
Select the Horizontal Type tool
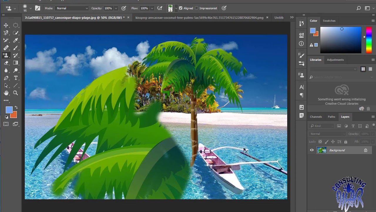tap(16, 78)
